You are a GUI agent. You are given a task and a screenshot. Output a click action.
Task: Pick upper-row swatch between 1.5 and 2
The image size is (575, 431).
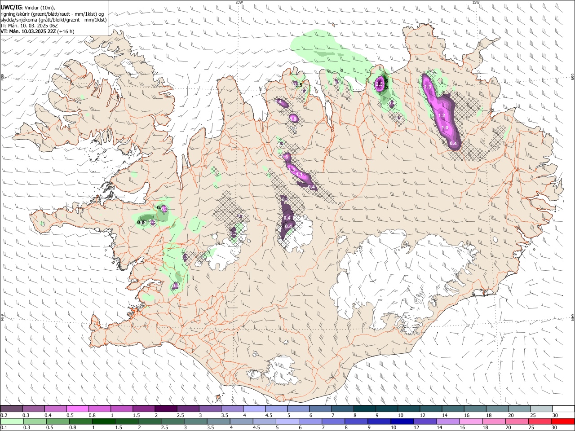(144, 409)
